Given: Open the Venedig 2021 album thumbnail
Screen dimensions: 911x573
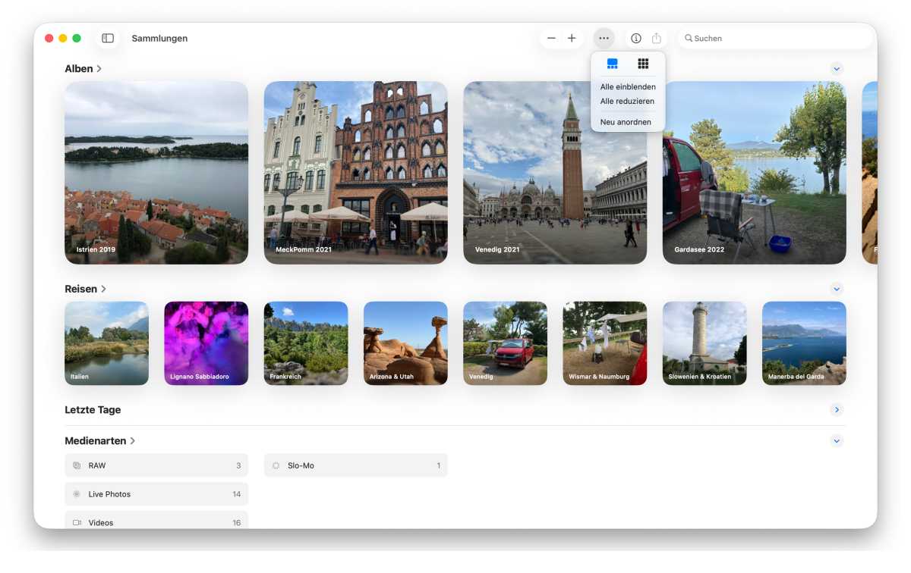Looking at the screenshot, I should [x=555, y=173].
